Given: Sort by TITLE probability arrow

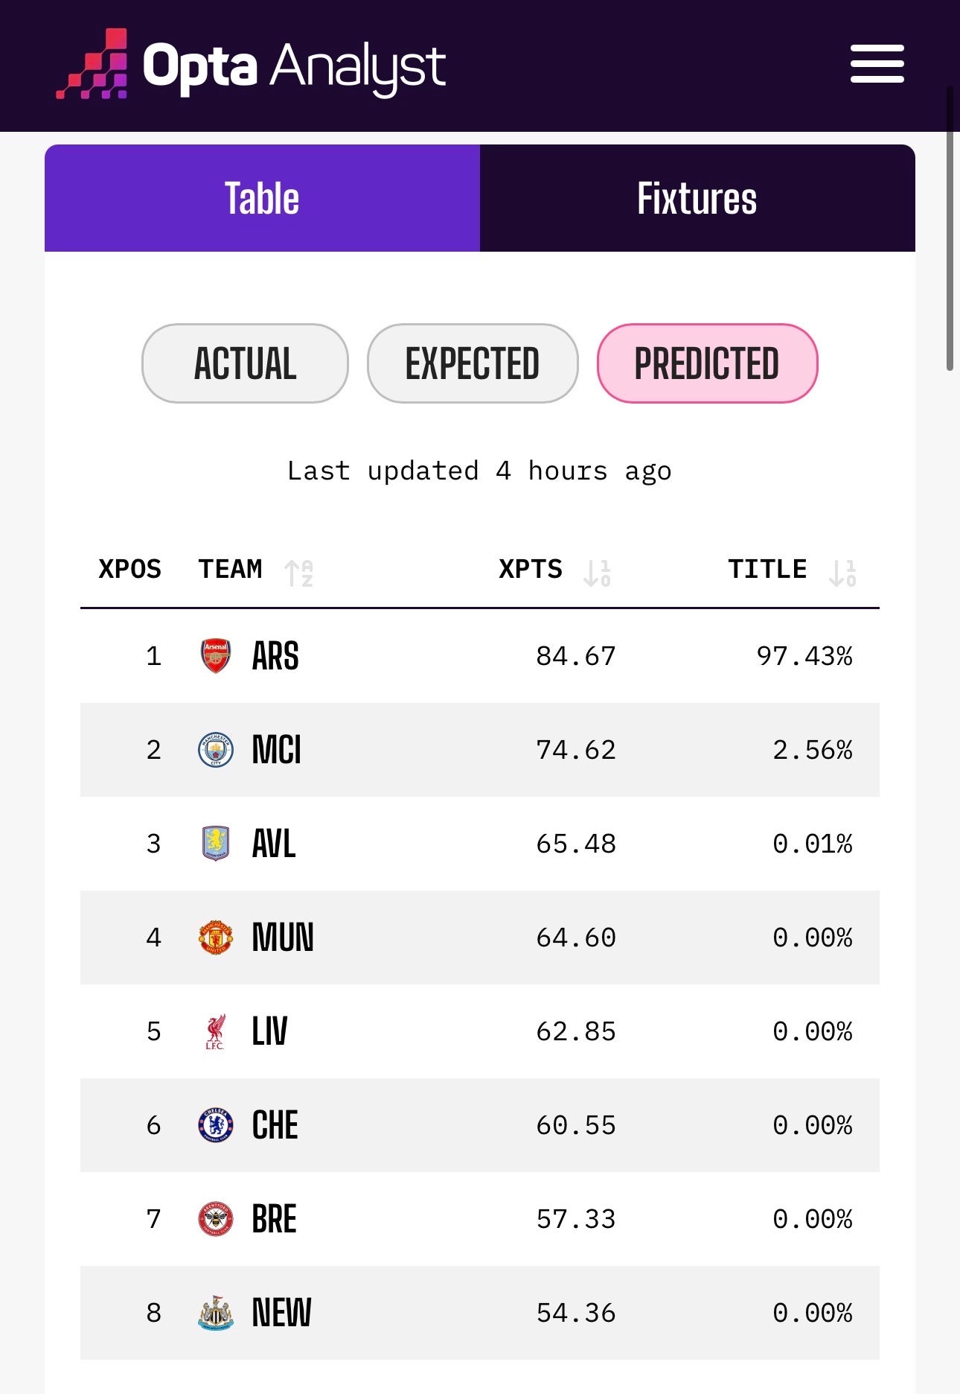Looking at the screenshot, I should pos(842,573).
